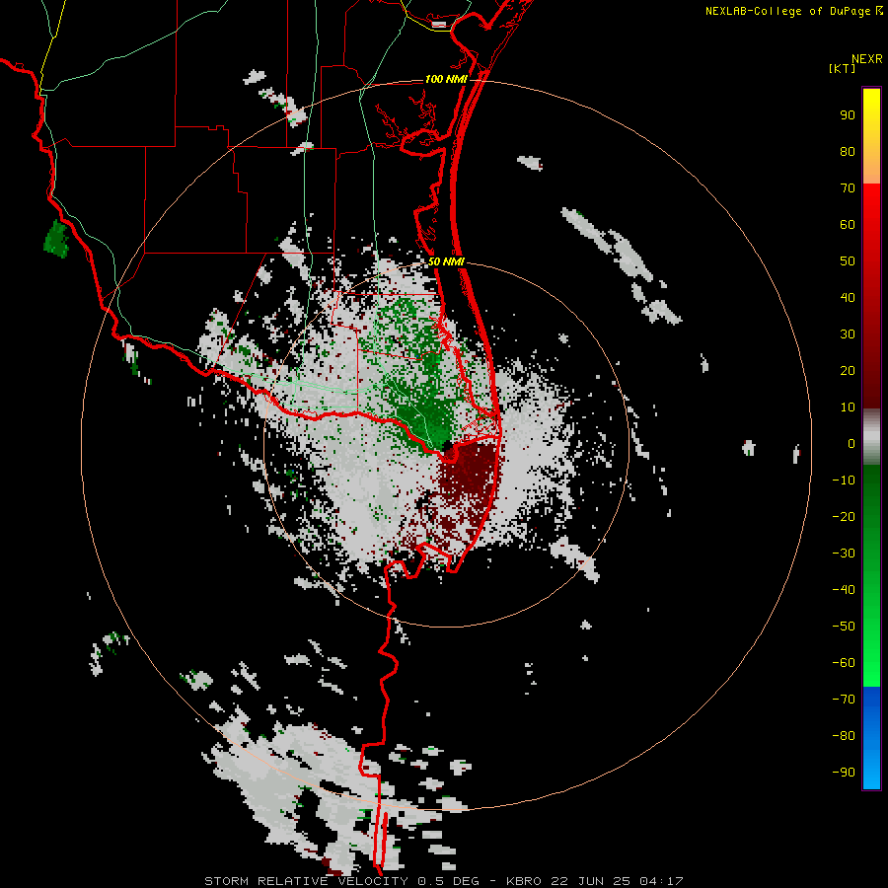The image size is (888, 888).
Task: Click the 0 knot value on the scale
Action: coord(851,443)
